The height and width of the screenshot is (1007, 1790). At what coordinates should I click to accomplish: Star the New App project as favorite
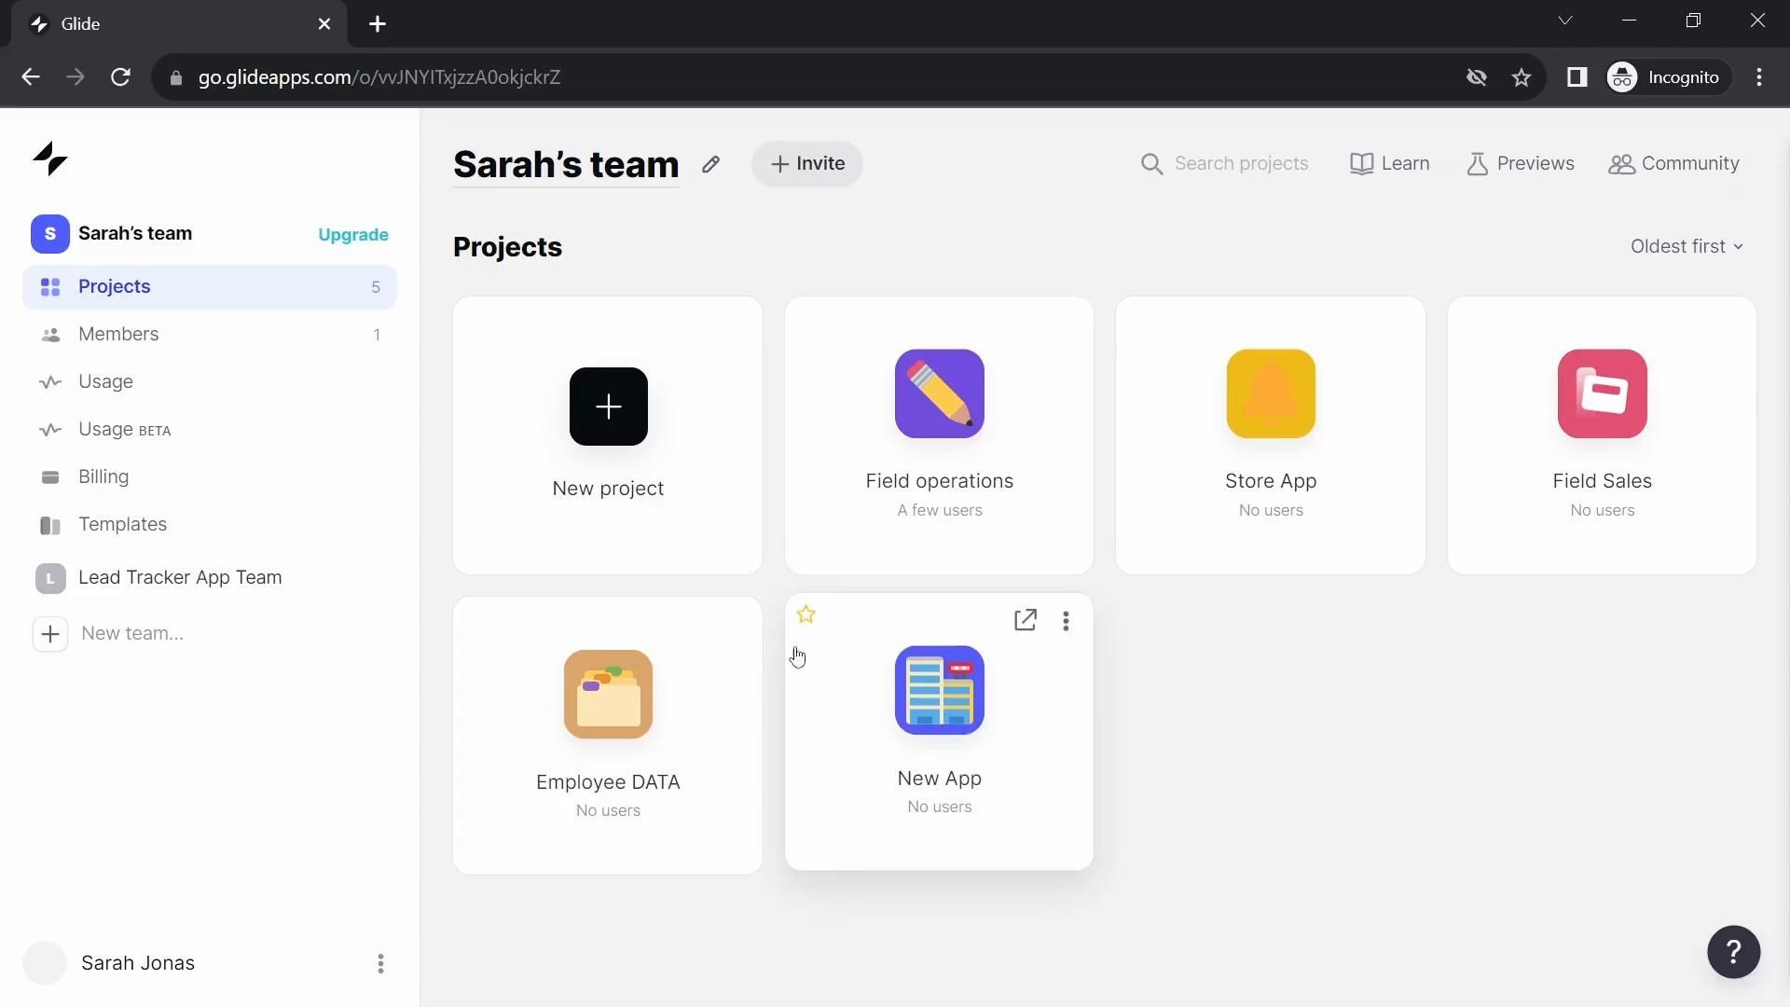point(806,614)
